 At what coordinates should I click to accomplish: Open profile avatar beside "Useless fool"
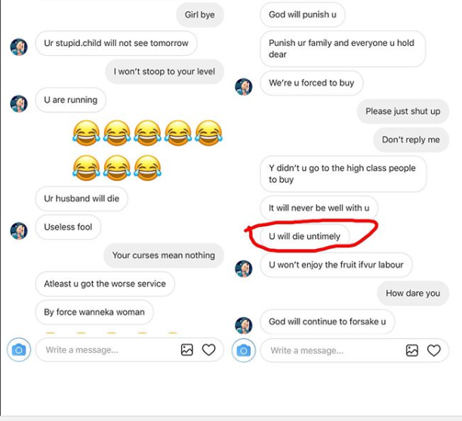[x=19, y=231]
